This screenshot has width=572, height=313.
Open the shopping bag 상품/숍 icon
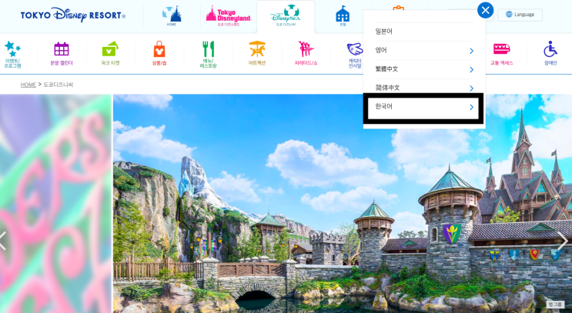click(x=159, y=54)
